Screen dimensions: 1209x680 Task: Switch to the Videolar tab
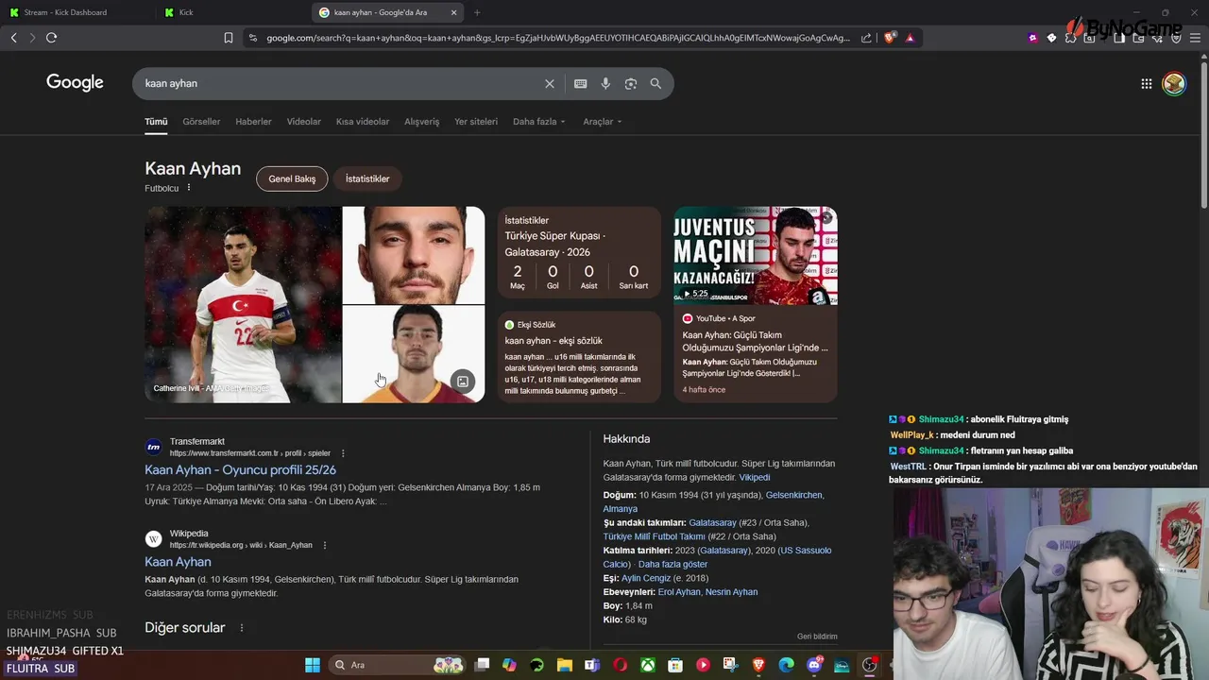(304, 122)
